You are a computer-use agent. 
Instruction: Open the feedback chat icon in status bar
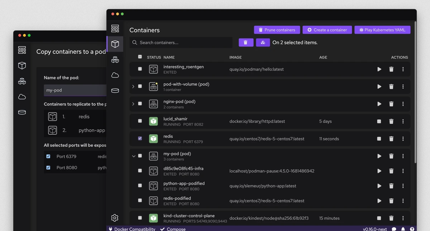(394, 229)
